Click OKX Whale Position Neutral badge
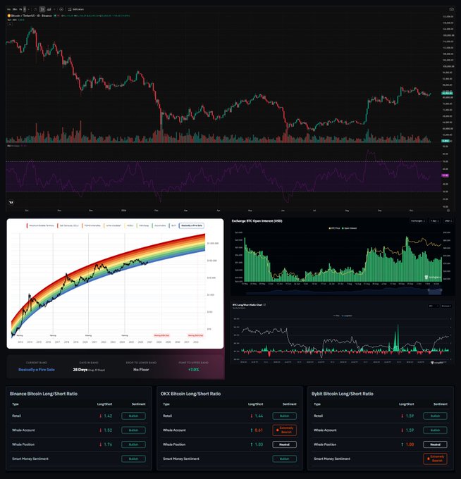461x479 pixels. tap(284, 444)
